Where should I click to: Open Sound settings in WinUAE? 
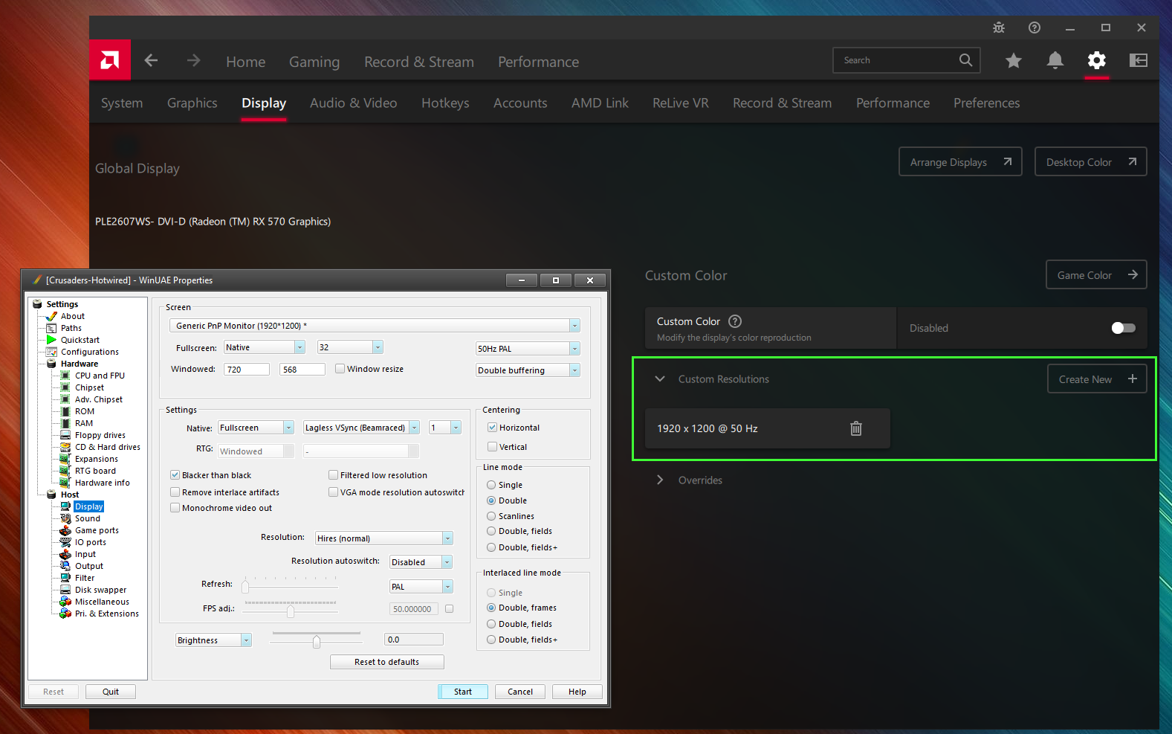coord(88,518)
